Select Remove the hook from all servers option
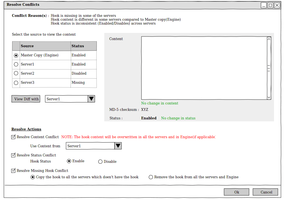The height and width of the screenshot is (199, 284). pyautogui.click(x=151, y=177)
